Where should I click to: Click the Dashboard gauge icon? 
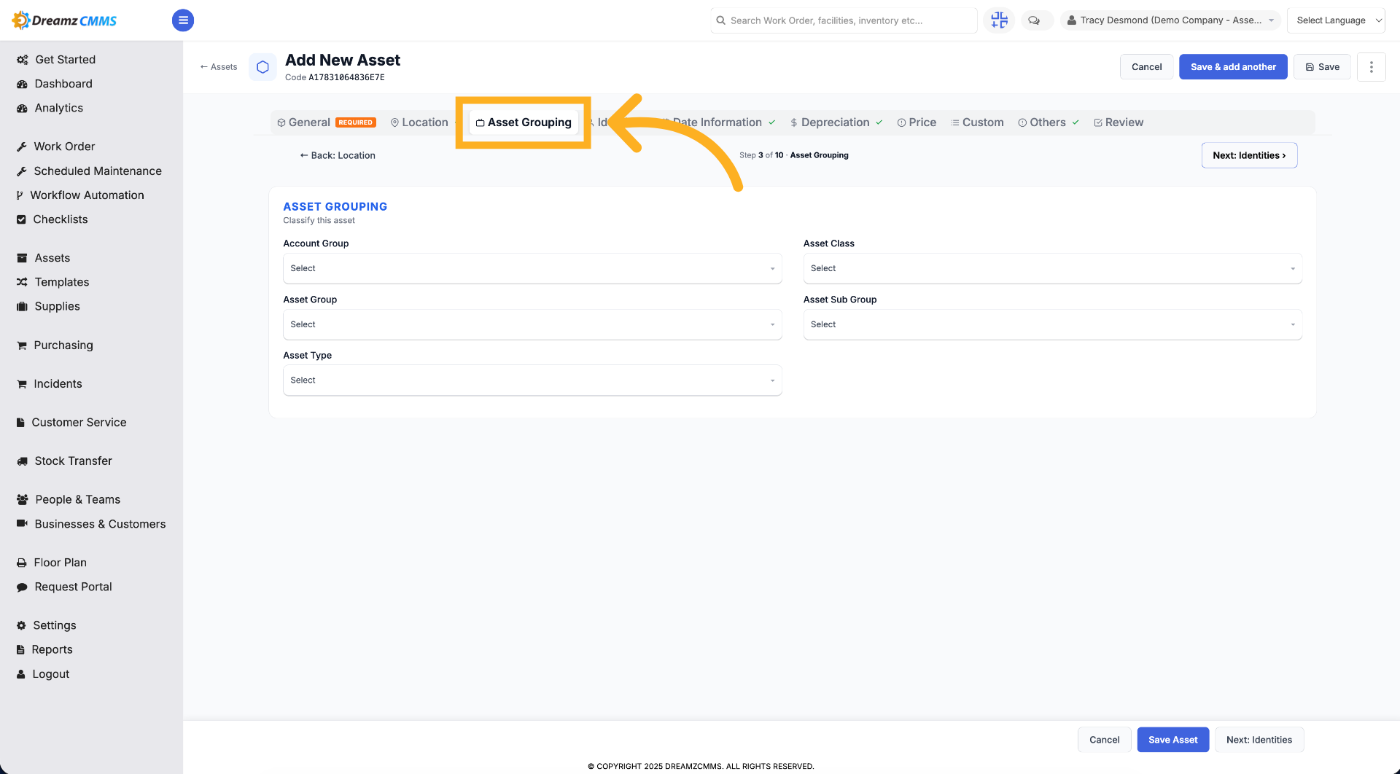pos(22,84)
